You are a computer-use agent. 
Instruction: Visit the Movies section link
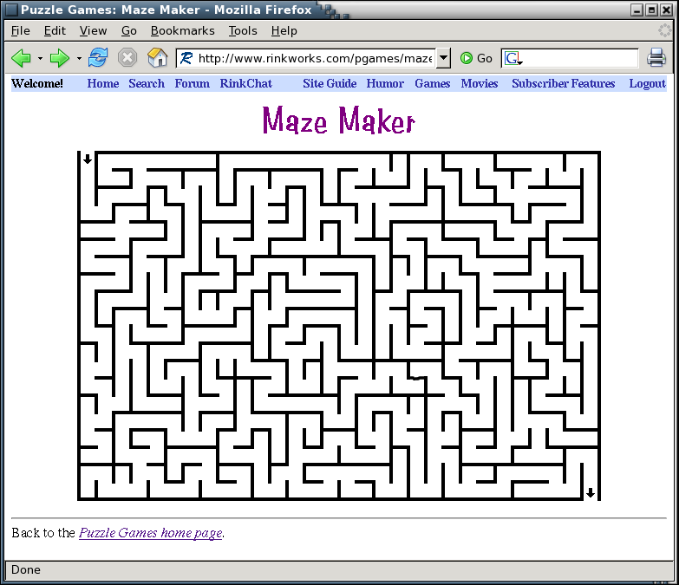[479, 83]
